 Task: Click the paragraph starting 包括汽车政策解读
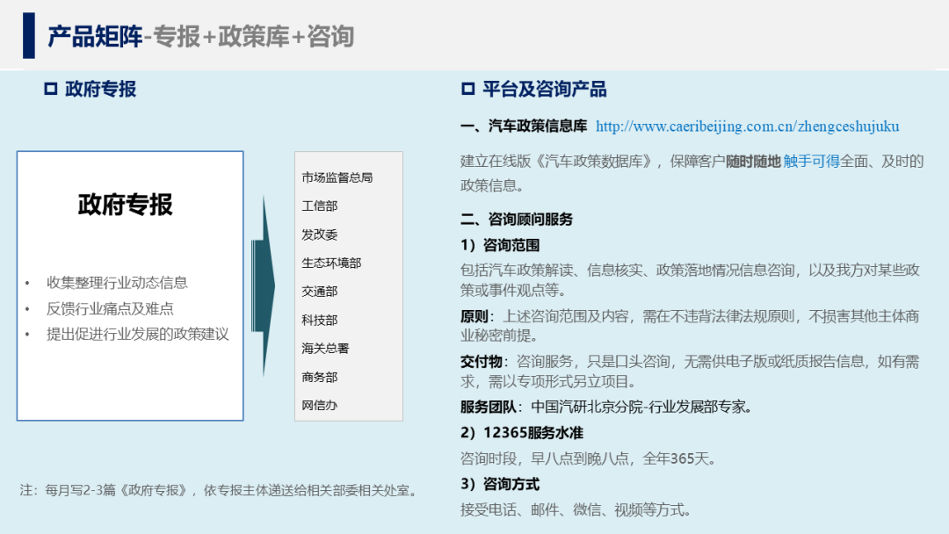(690, 280)
